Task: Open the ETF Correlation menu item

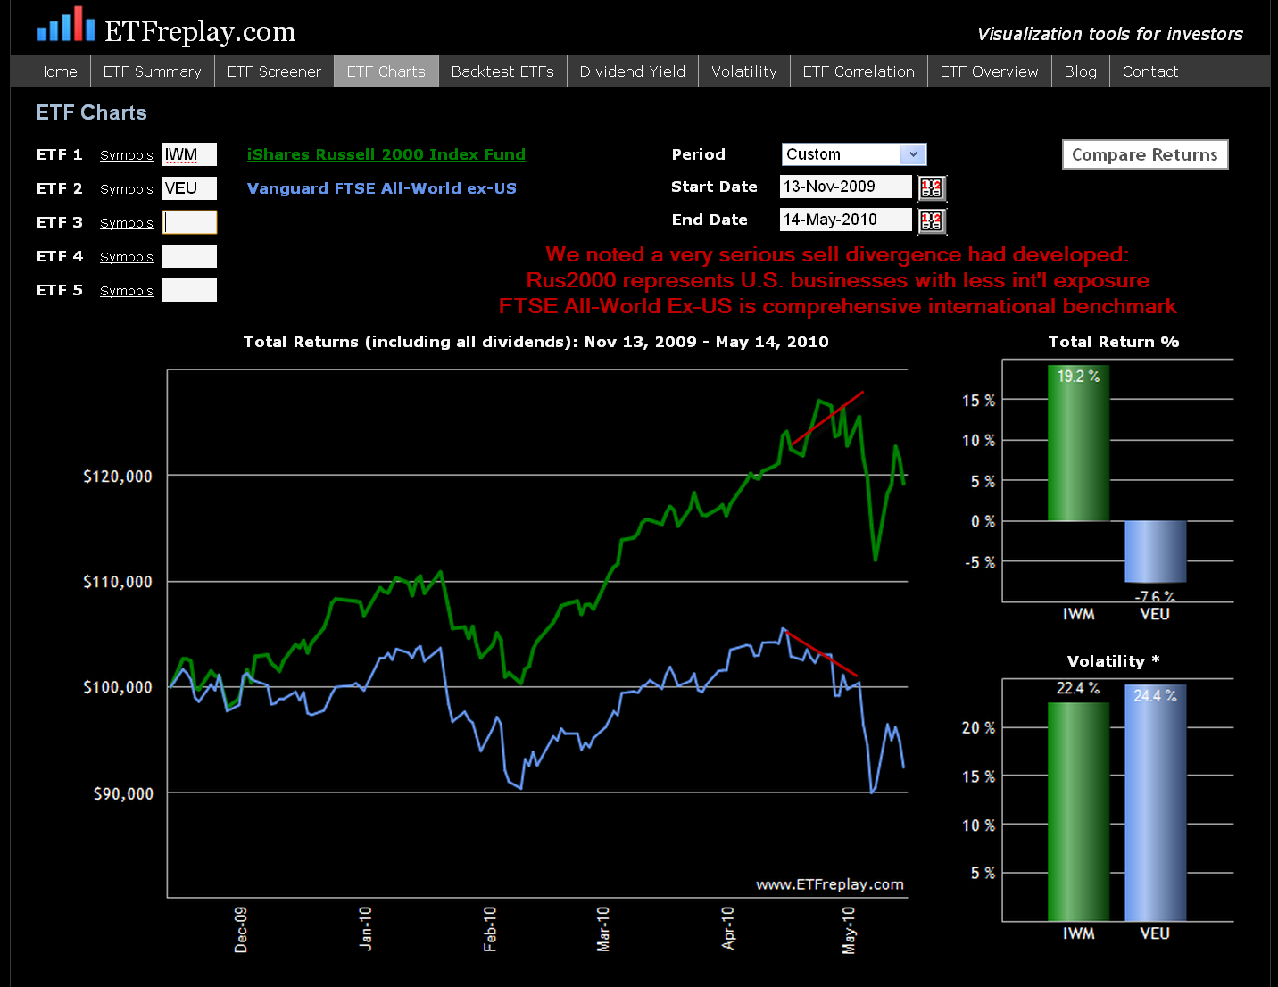Action: (x=859, y=71)
